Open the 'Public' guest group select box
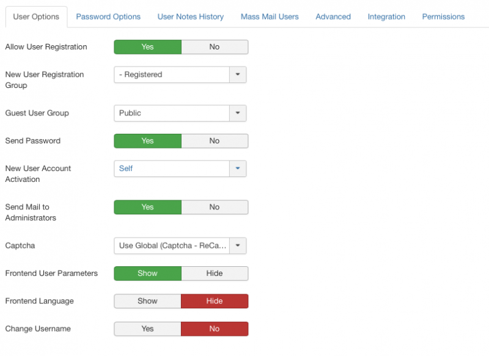489x356 pixels. (180, 113)
